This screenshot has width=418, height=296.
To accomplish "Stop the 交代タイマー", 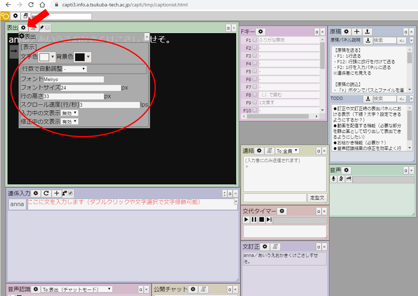I will coord(262,220).
